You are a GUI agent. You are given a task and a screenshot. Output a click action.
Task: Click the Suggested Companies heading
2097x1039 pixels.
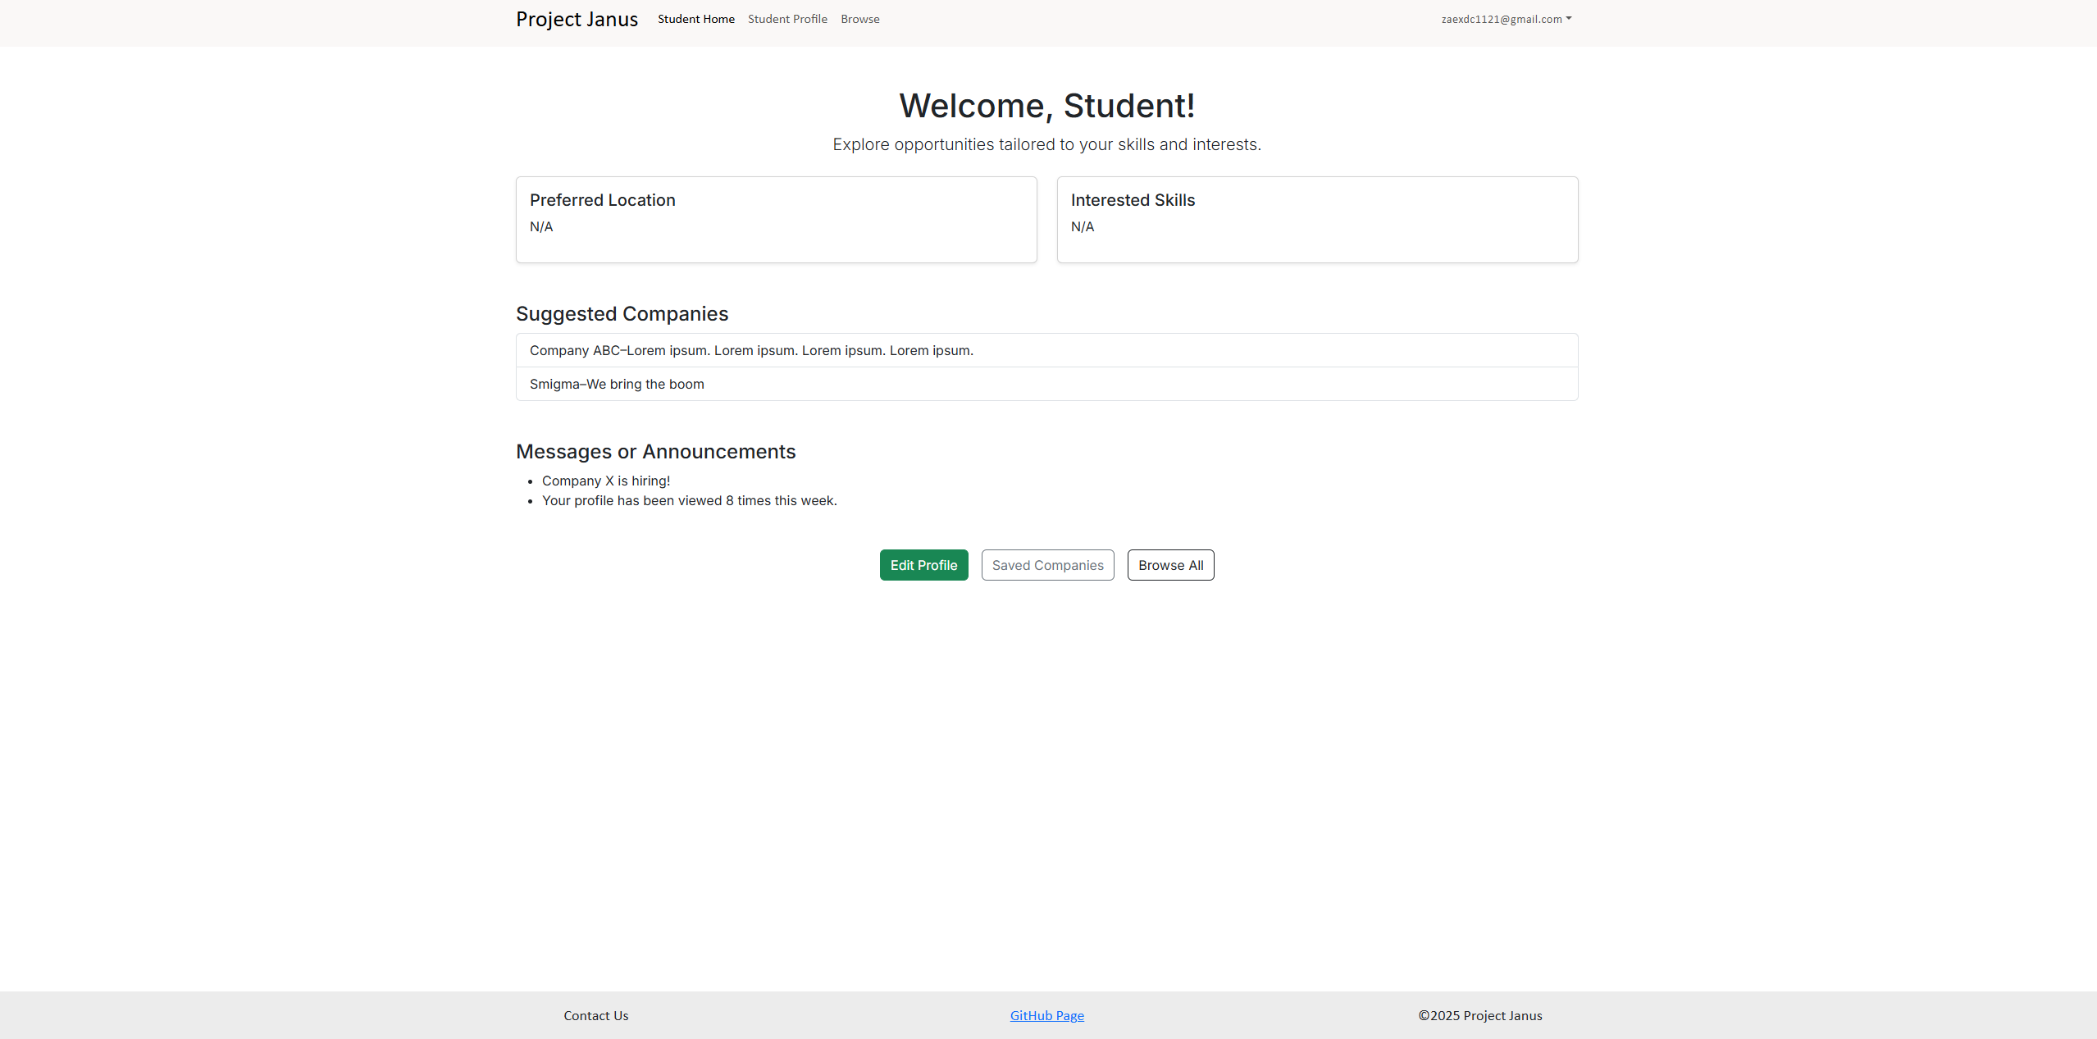pyautogui.click(x=622, y=314)
